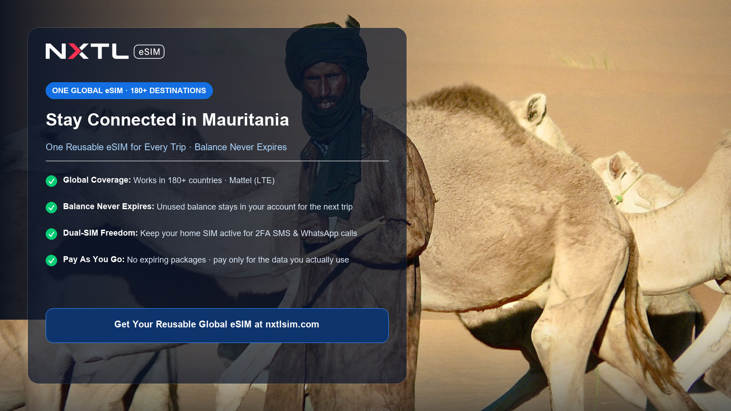Click the Balance Never Expires label
This screenshot has width=731, height=411.
109,206
